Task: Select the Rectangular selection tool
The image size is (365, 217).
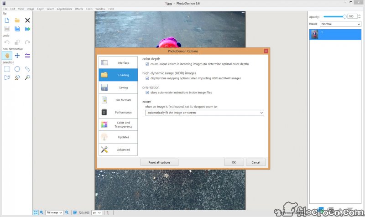Action: [x=7, y=69]
